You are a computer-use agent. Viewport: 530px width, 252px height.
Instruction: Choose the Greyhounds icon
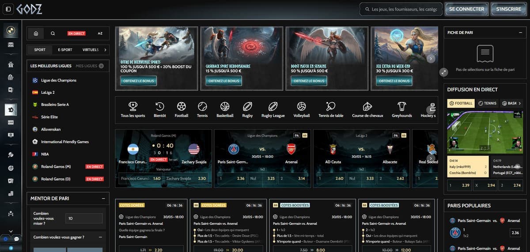(402, 106)
